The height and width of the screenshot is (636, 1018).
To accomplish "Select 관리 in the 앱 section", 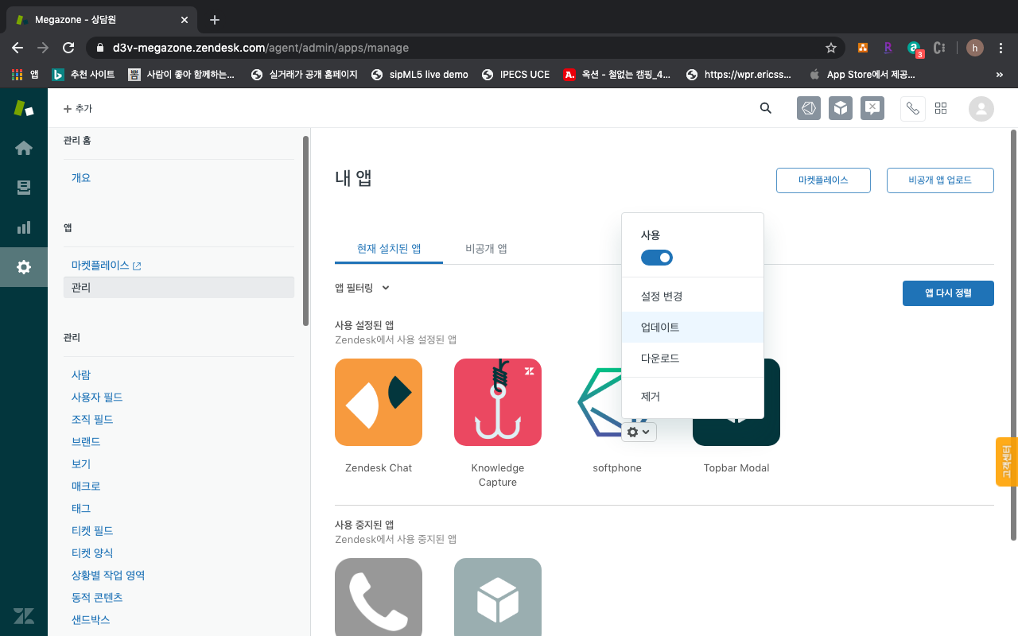I will click(179, 287).
